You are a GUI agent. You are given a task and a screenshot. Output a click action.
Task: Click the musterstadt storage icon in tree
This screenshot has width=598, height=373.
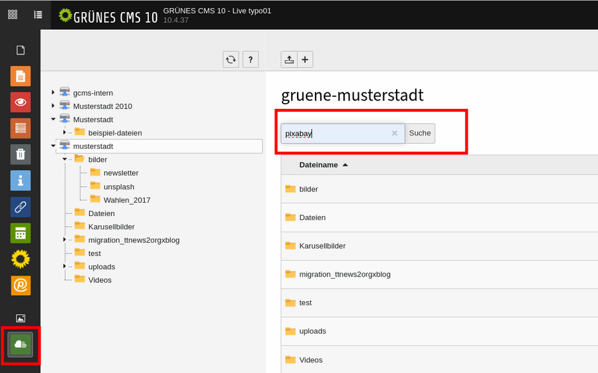click(x=65, y=146)
